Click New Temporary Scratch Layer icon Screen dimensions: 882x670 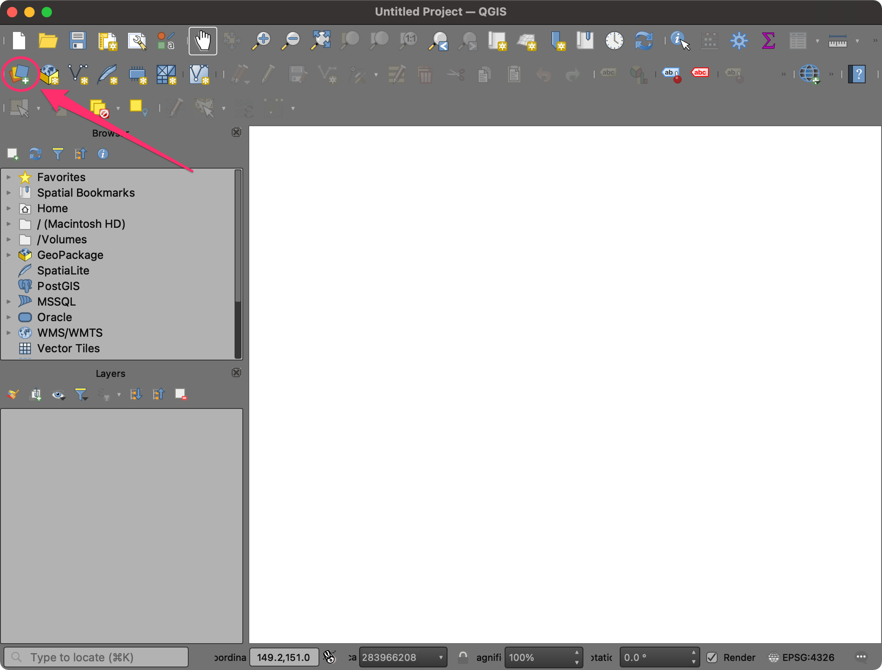coord(138,74)
